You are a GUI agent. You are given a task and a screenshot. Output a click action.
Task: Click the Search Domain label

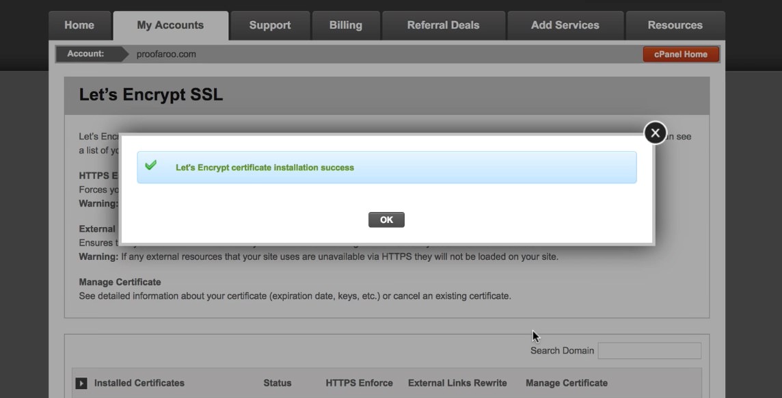(562, 351)
